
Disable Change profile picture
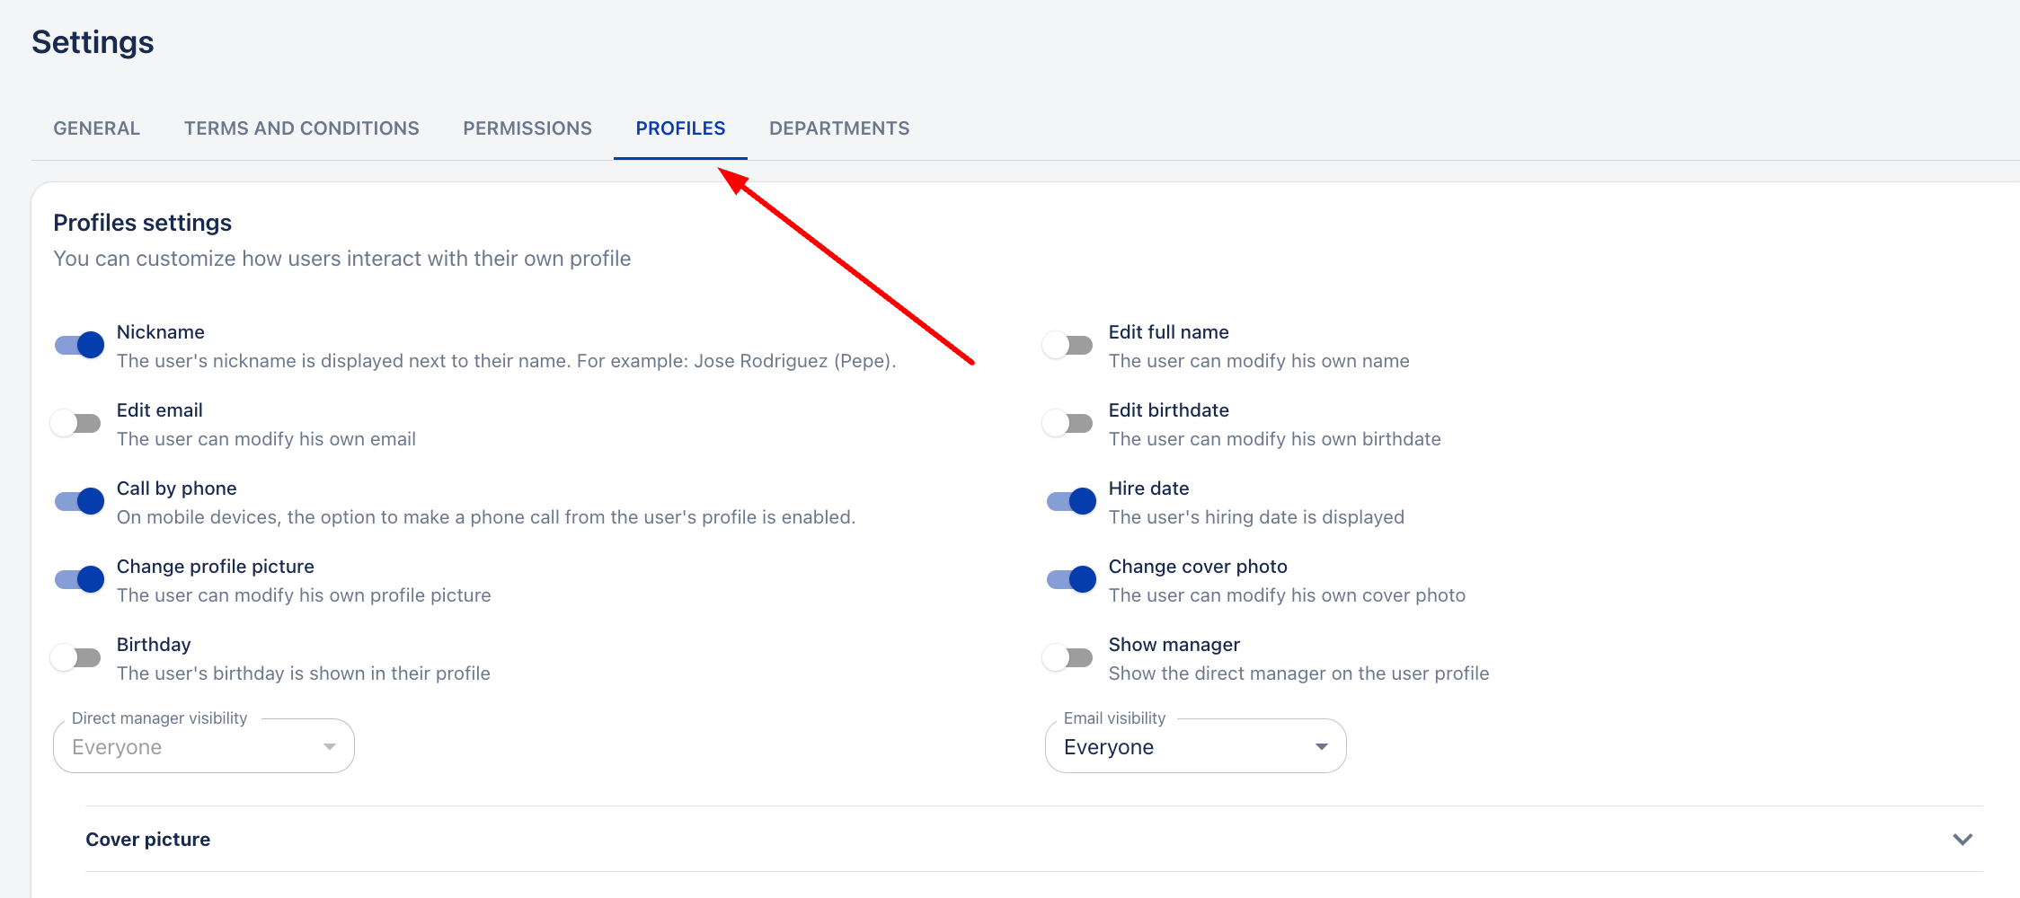pos(78,579)
